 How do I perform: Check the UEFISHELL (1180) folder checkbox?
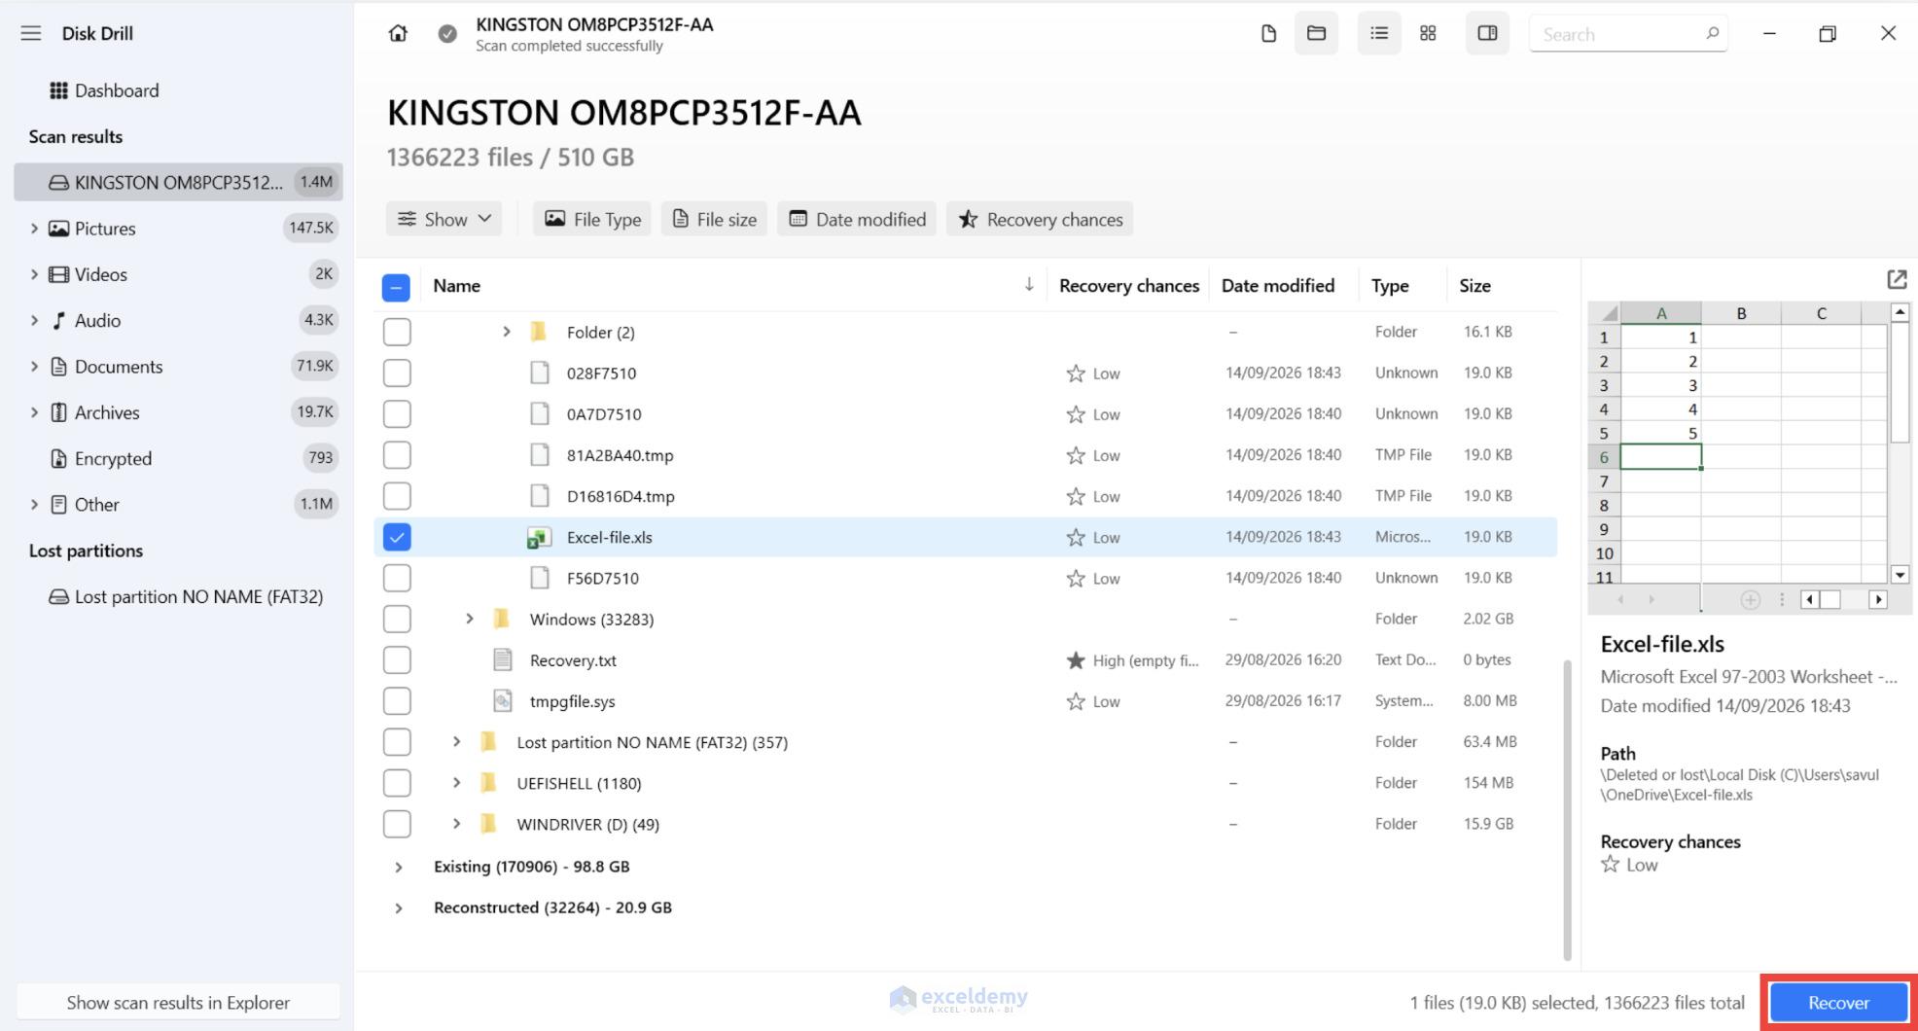[397, 783]
